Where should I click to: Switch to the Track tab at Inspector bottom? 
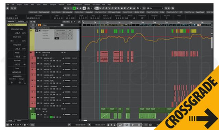pyautogui.click(x=11, y=121)
